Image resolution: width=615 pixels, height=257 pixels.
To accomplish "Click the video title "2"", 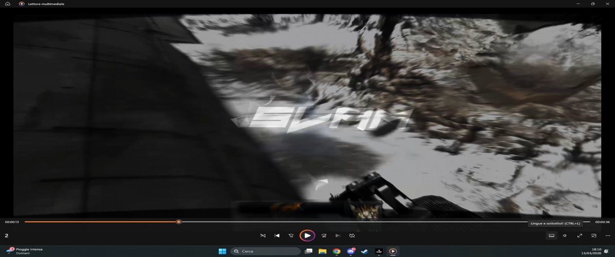I will coord(6,235).
